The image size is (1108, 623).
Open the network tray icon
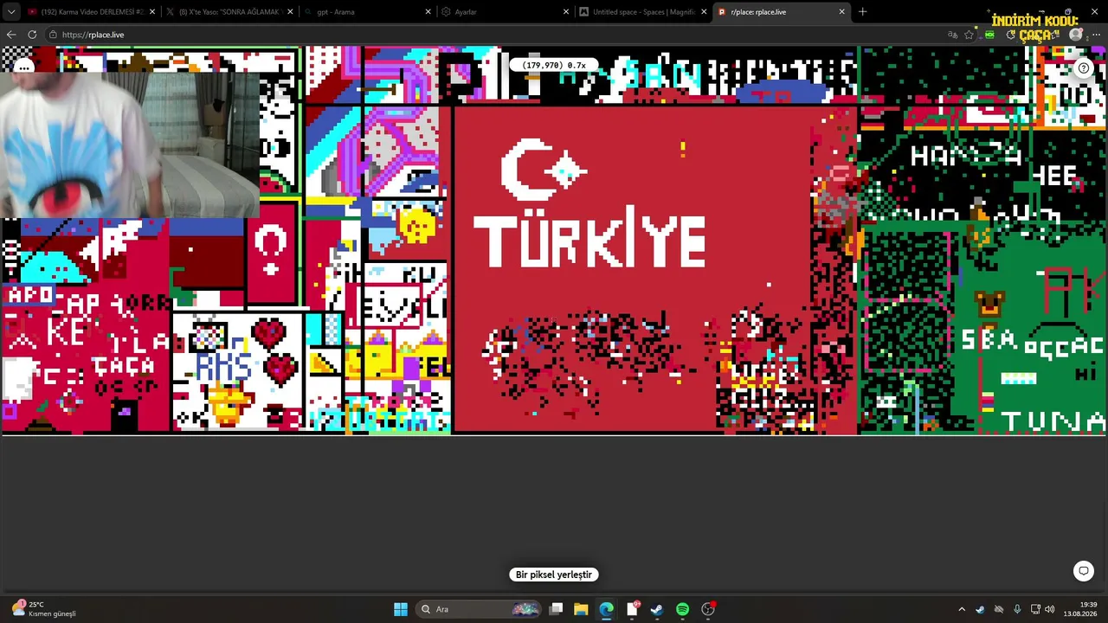(1035, 609)
